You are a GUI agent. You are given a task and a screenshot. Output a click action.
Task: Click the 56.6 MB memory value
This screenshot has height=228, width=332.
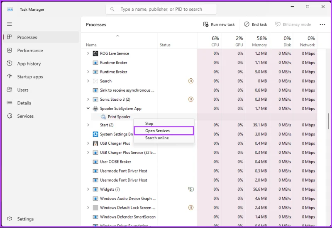[260, 189]
